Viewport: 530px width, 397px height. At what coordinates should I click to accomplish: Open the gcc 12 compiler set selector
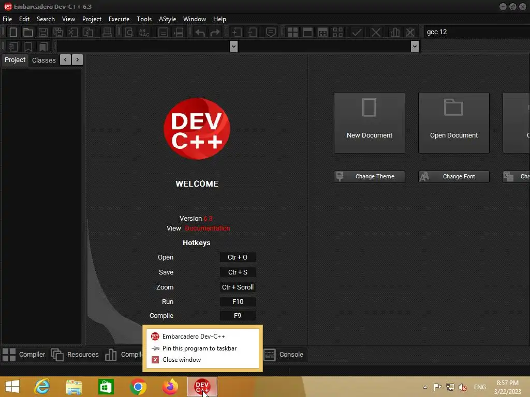point(477,32)
